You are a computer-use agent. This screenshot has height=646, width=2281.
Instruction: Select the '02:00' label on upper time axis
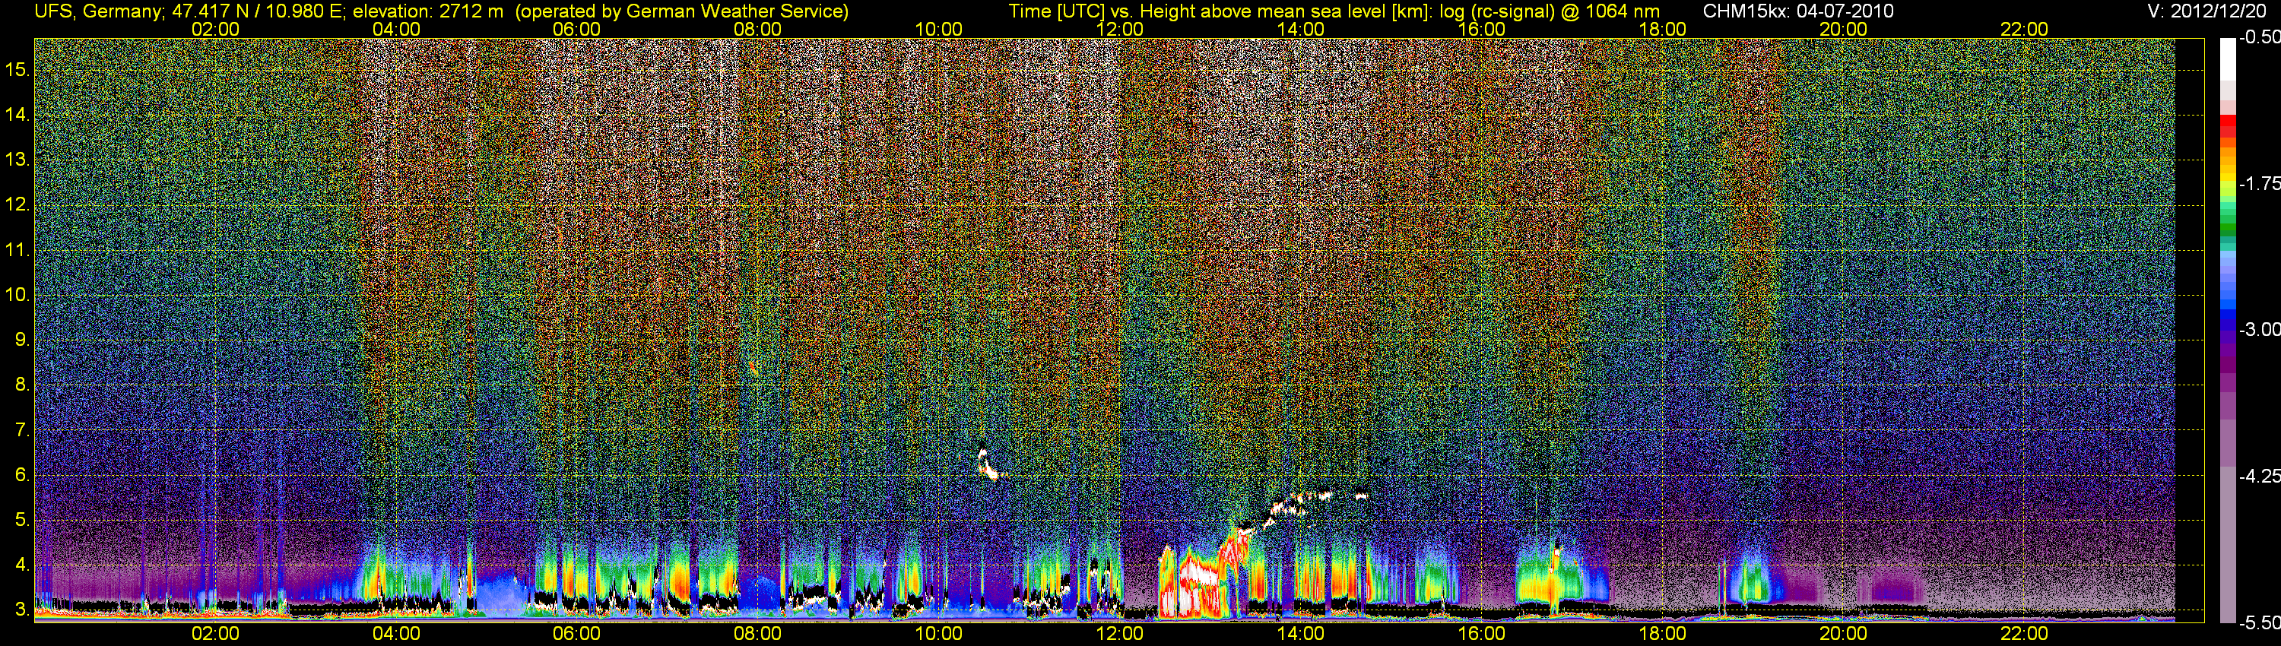click(x=215, y=29)
